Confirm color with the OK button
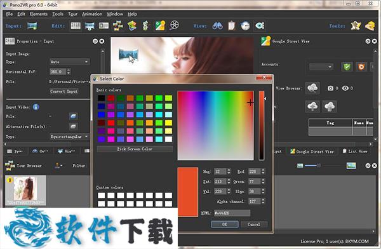381x249 pixels. point(225,224)
